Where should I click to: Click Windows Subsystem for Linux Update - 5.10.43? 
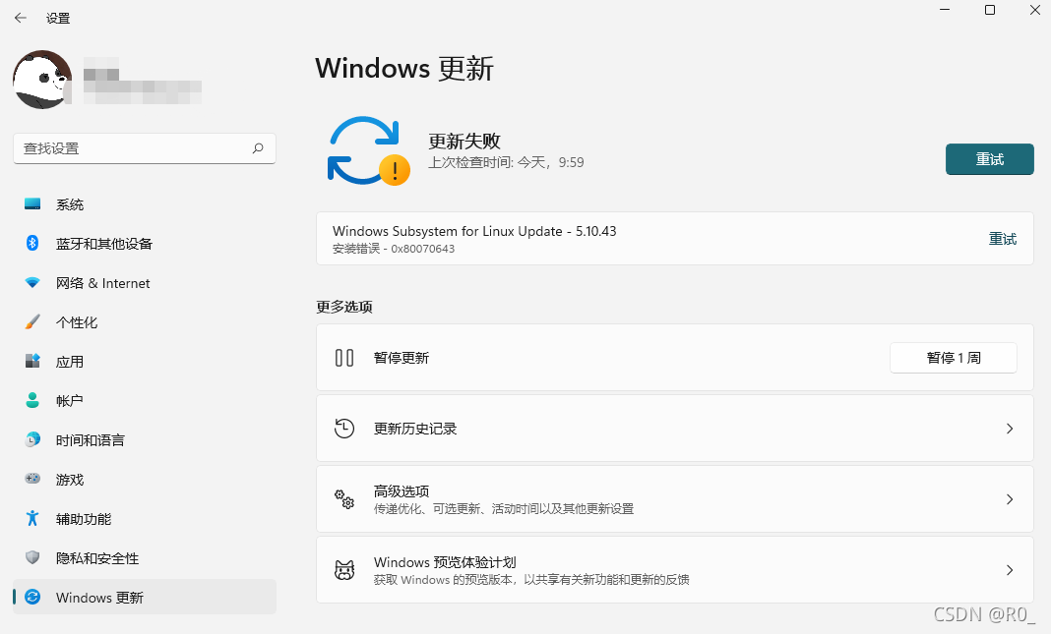tap(474, 231)
